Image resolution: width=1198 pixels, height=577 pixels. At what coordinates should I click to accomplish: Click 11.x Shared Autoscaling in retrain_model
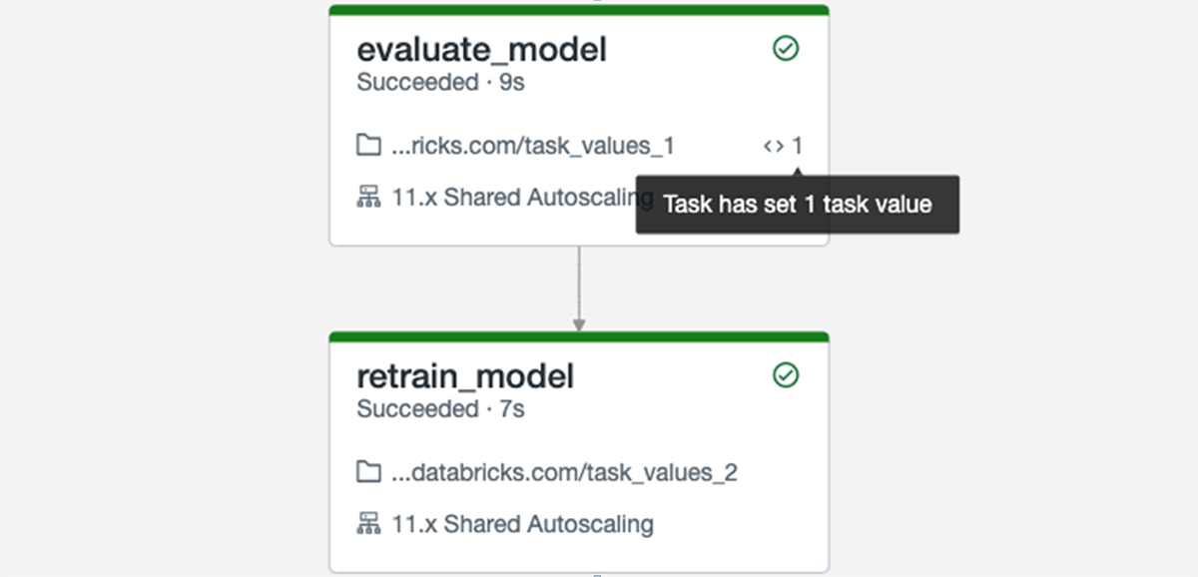pyautogui.click(x=522, y=524)
